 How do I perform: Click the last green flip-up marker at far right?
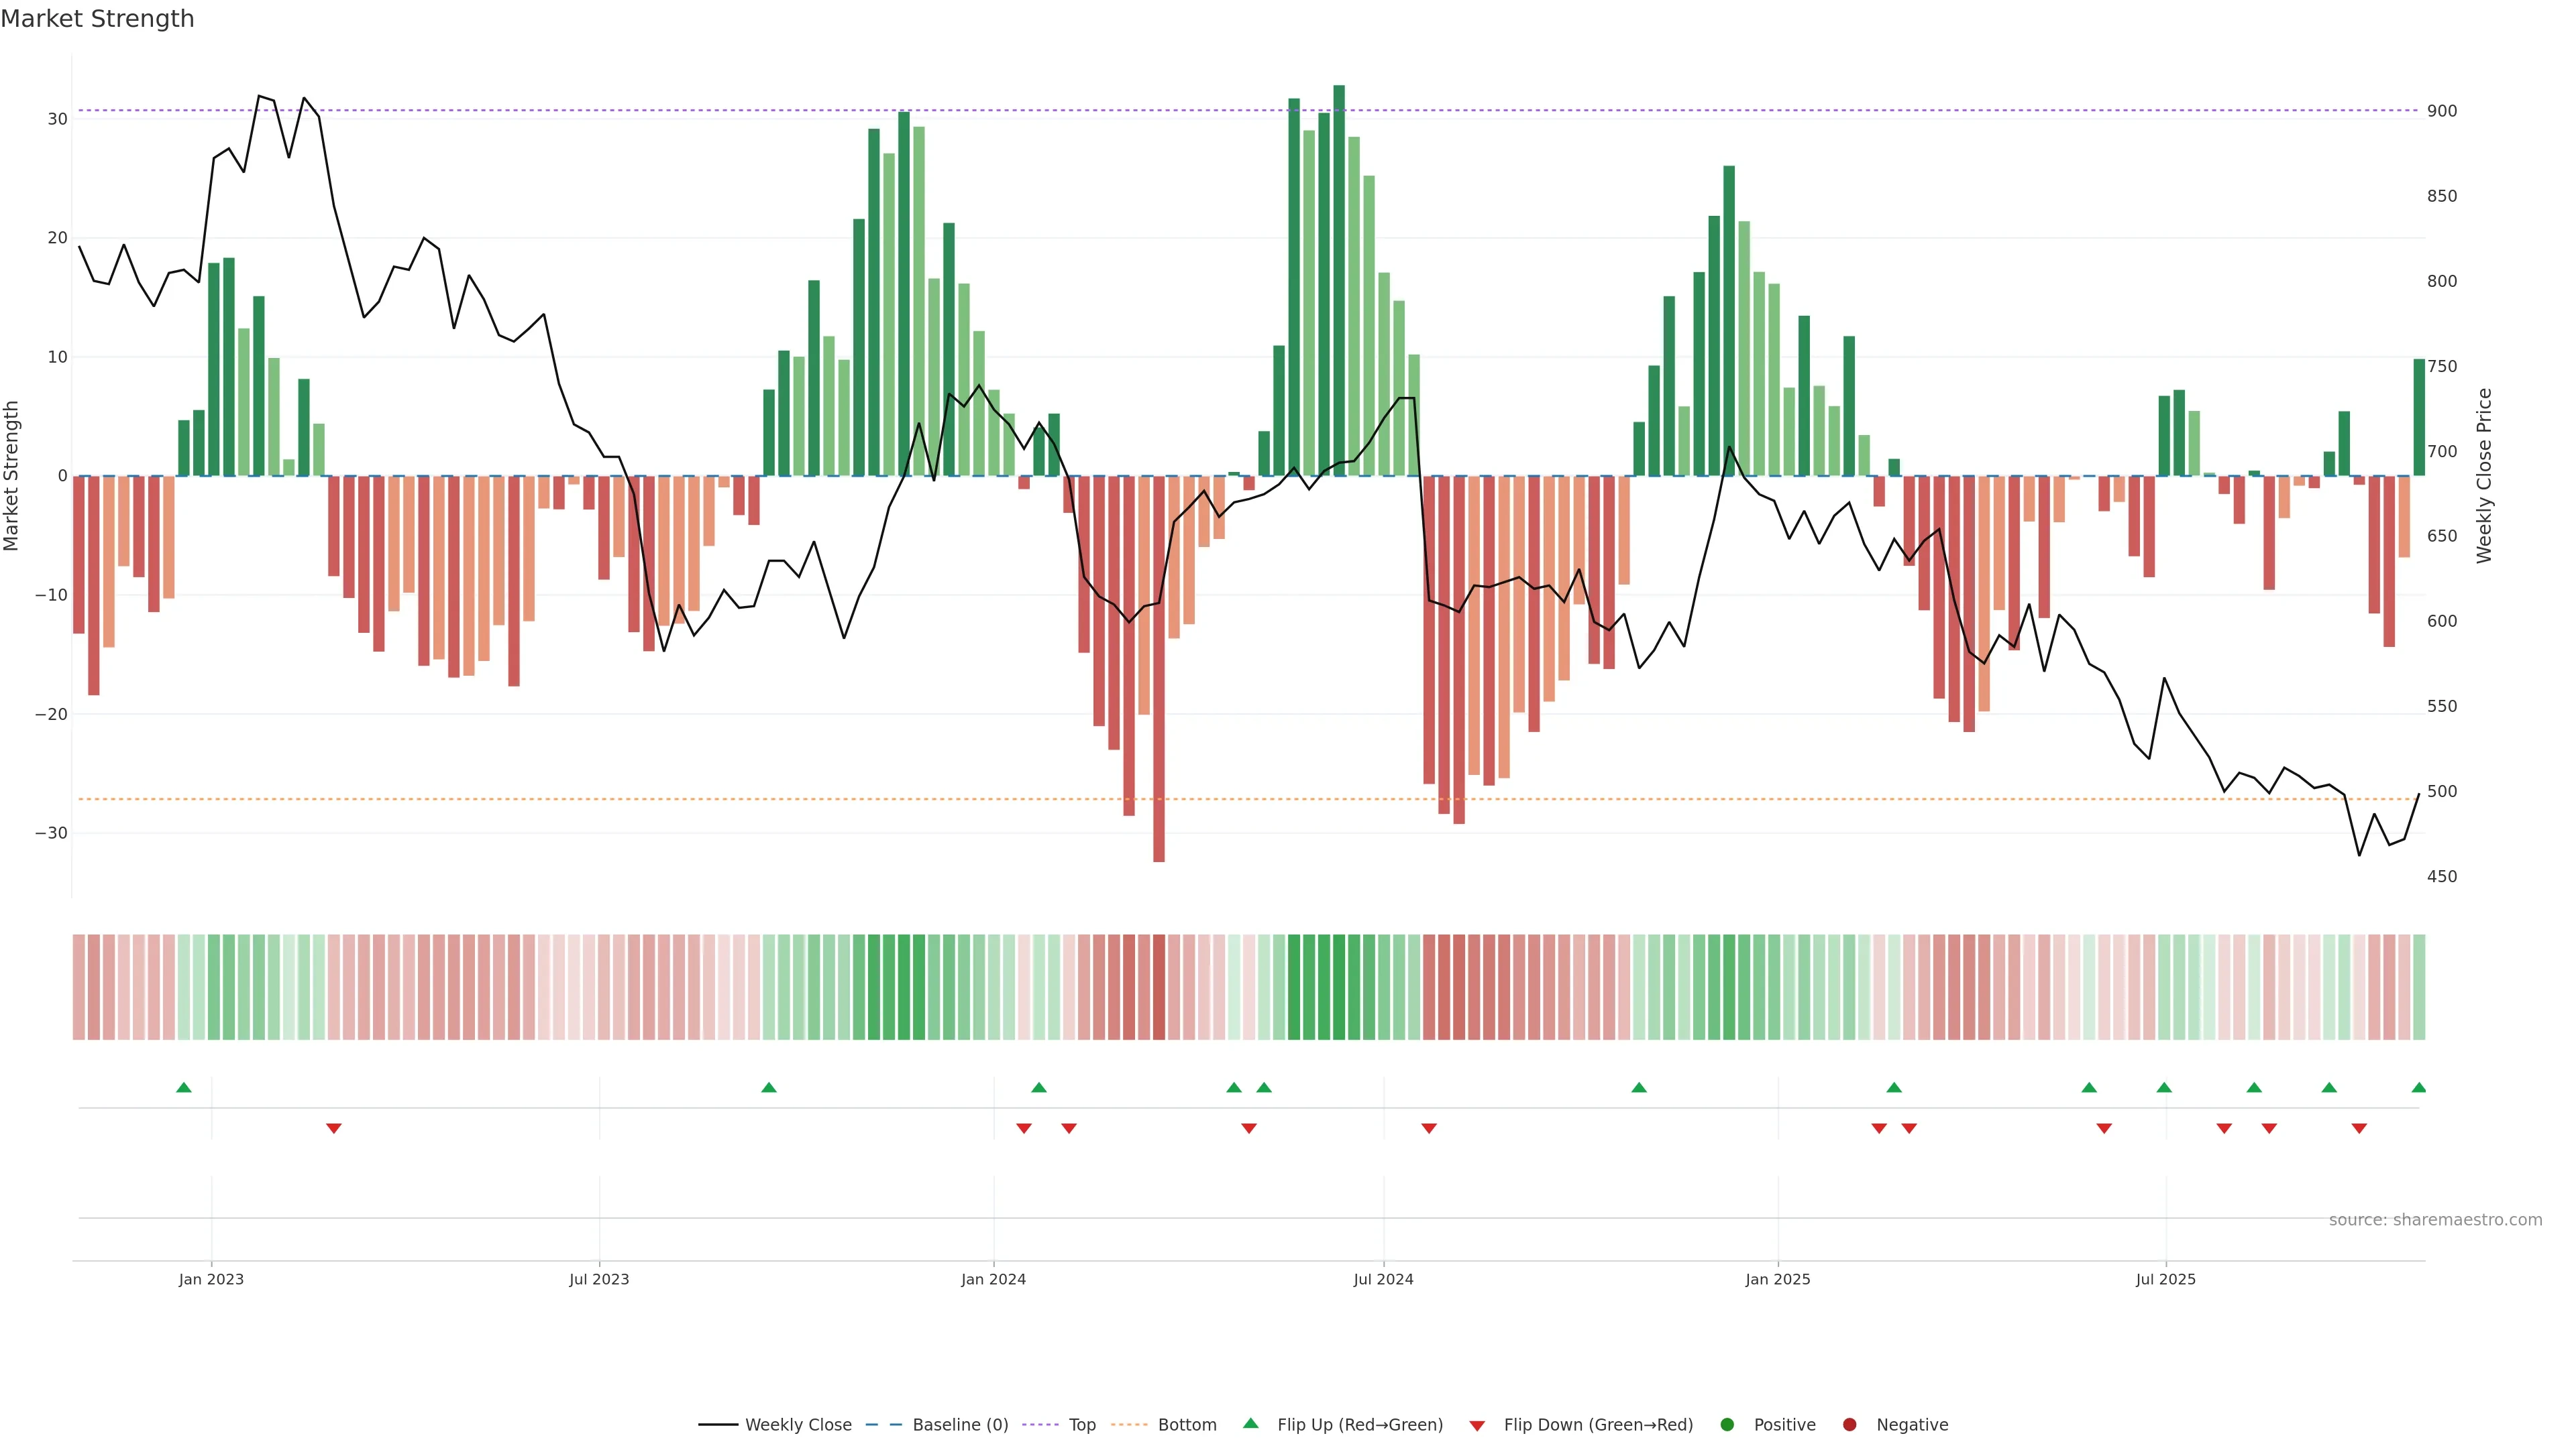pyautogui.click(x=2419, y=1087)
